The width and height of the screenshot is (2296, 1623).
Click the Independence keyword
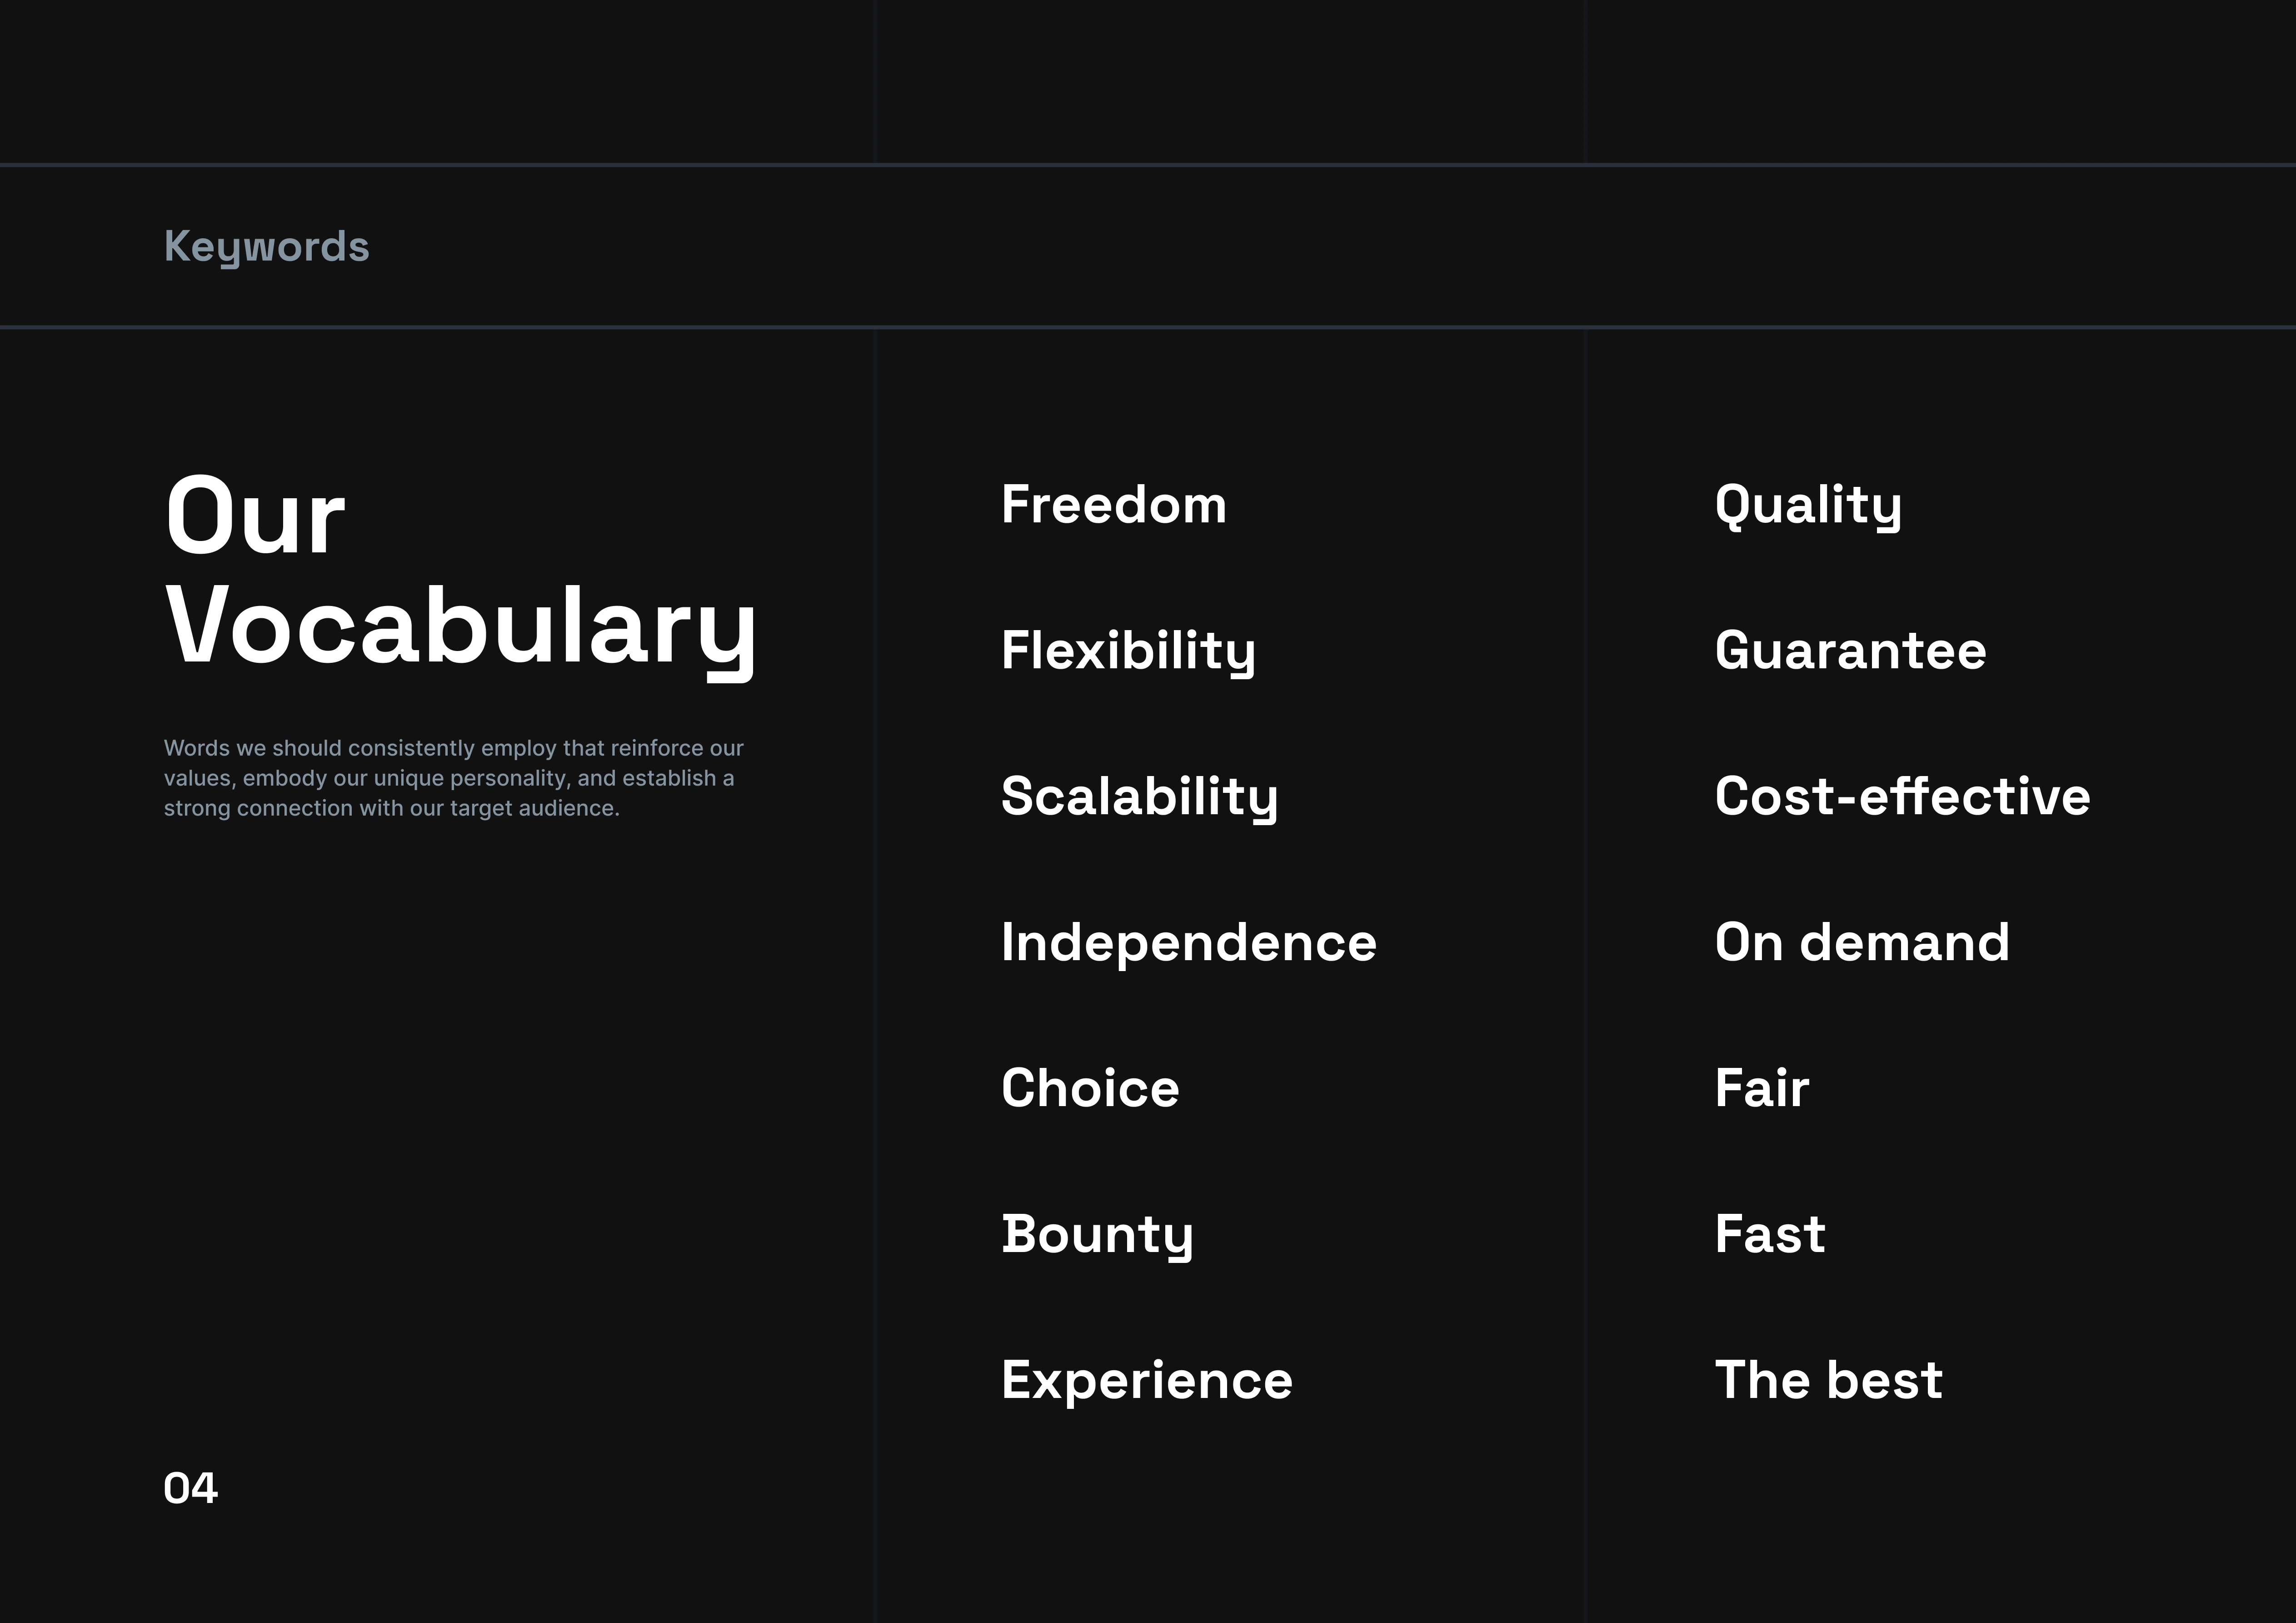pos(1188,942)
